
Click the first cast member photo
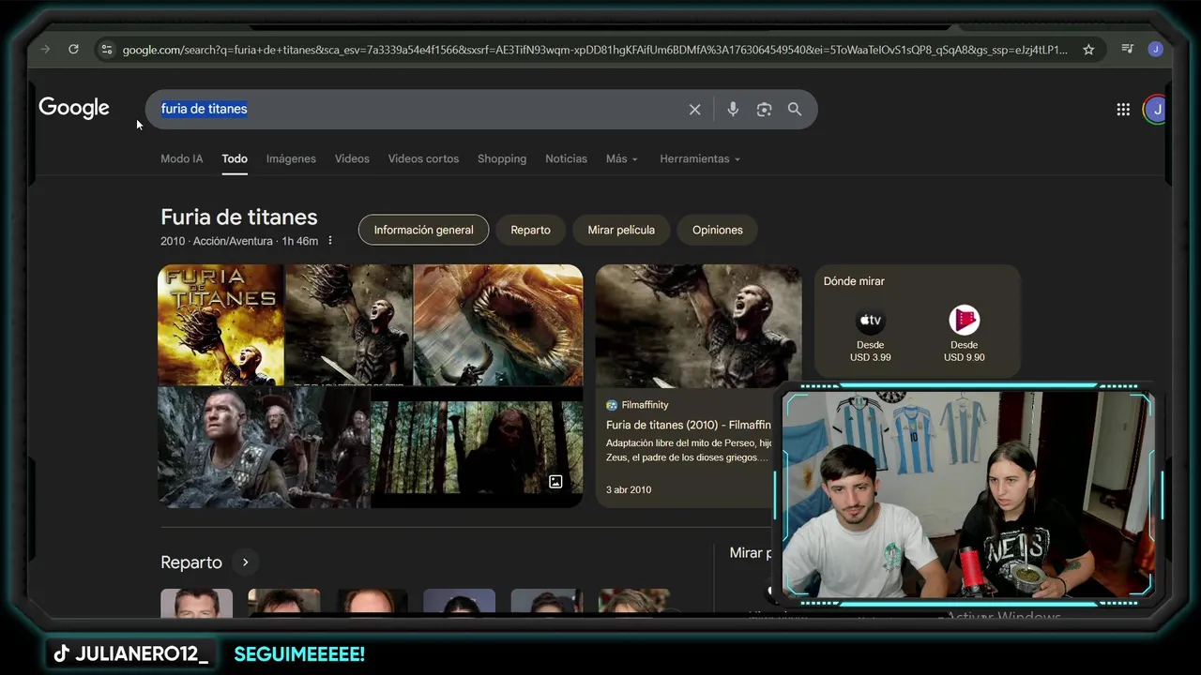tap(196, 603)
